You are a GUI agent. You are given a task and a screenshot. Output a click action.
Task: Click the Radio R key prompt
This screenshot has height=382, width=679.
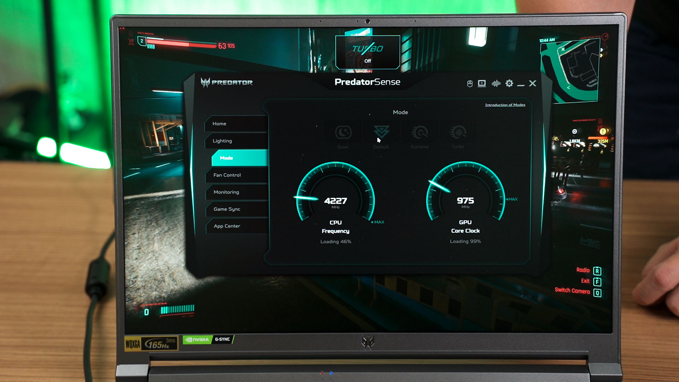click(589, 271)
